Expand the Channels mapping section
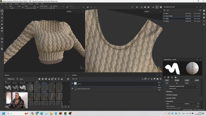The image size is (206, 116). point(172,95)
